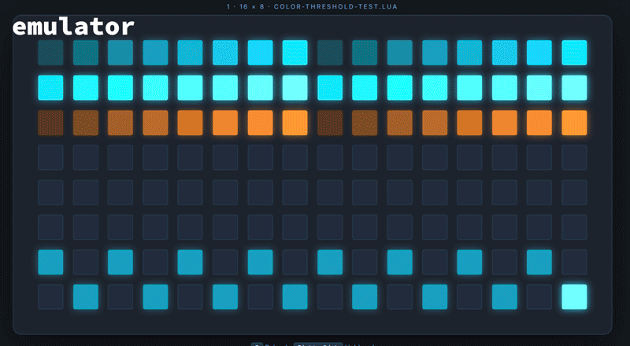This screenshot has height=346, width=630.
Task: Tap the lit blue pad, row 7 column 15
Action: (539, 262)
